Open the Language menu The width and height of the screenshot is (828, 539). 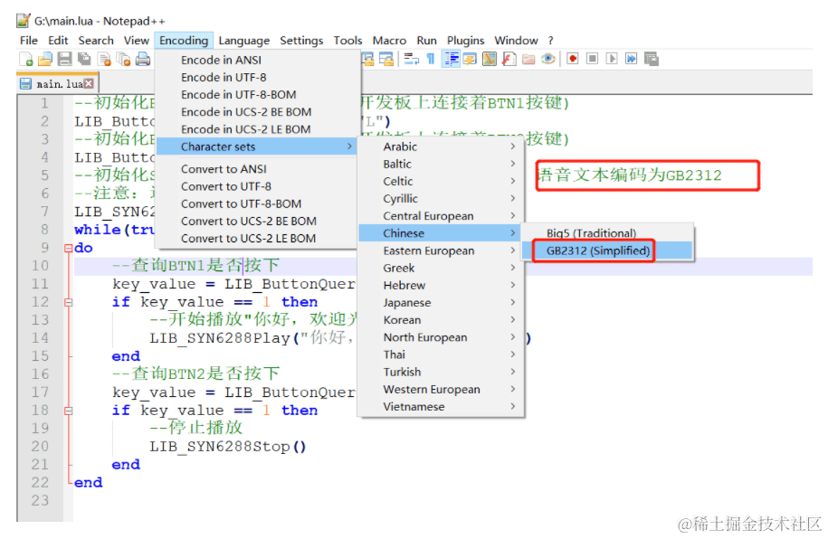point(244,41)
